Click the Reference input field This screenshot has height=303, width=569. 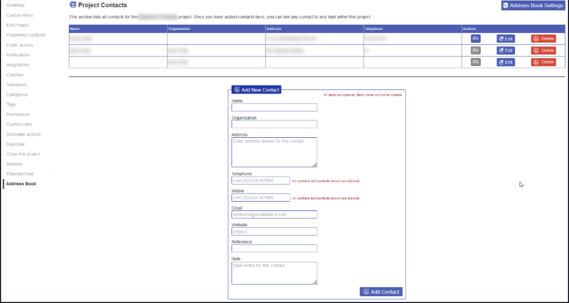coord(274,249)
